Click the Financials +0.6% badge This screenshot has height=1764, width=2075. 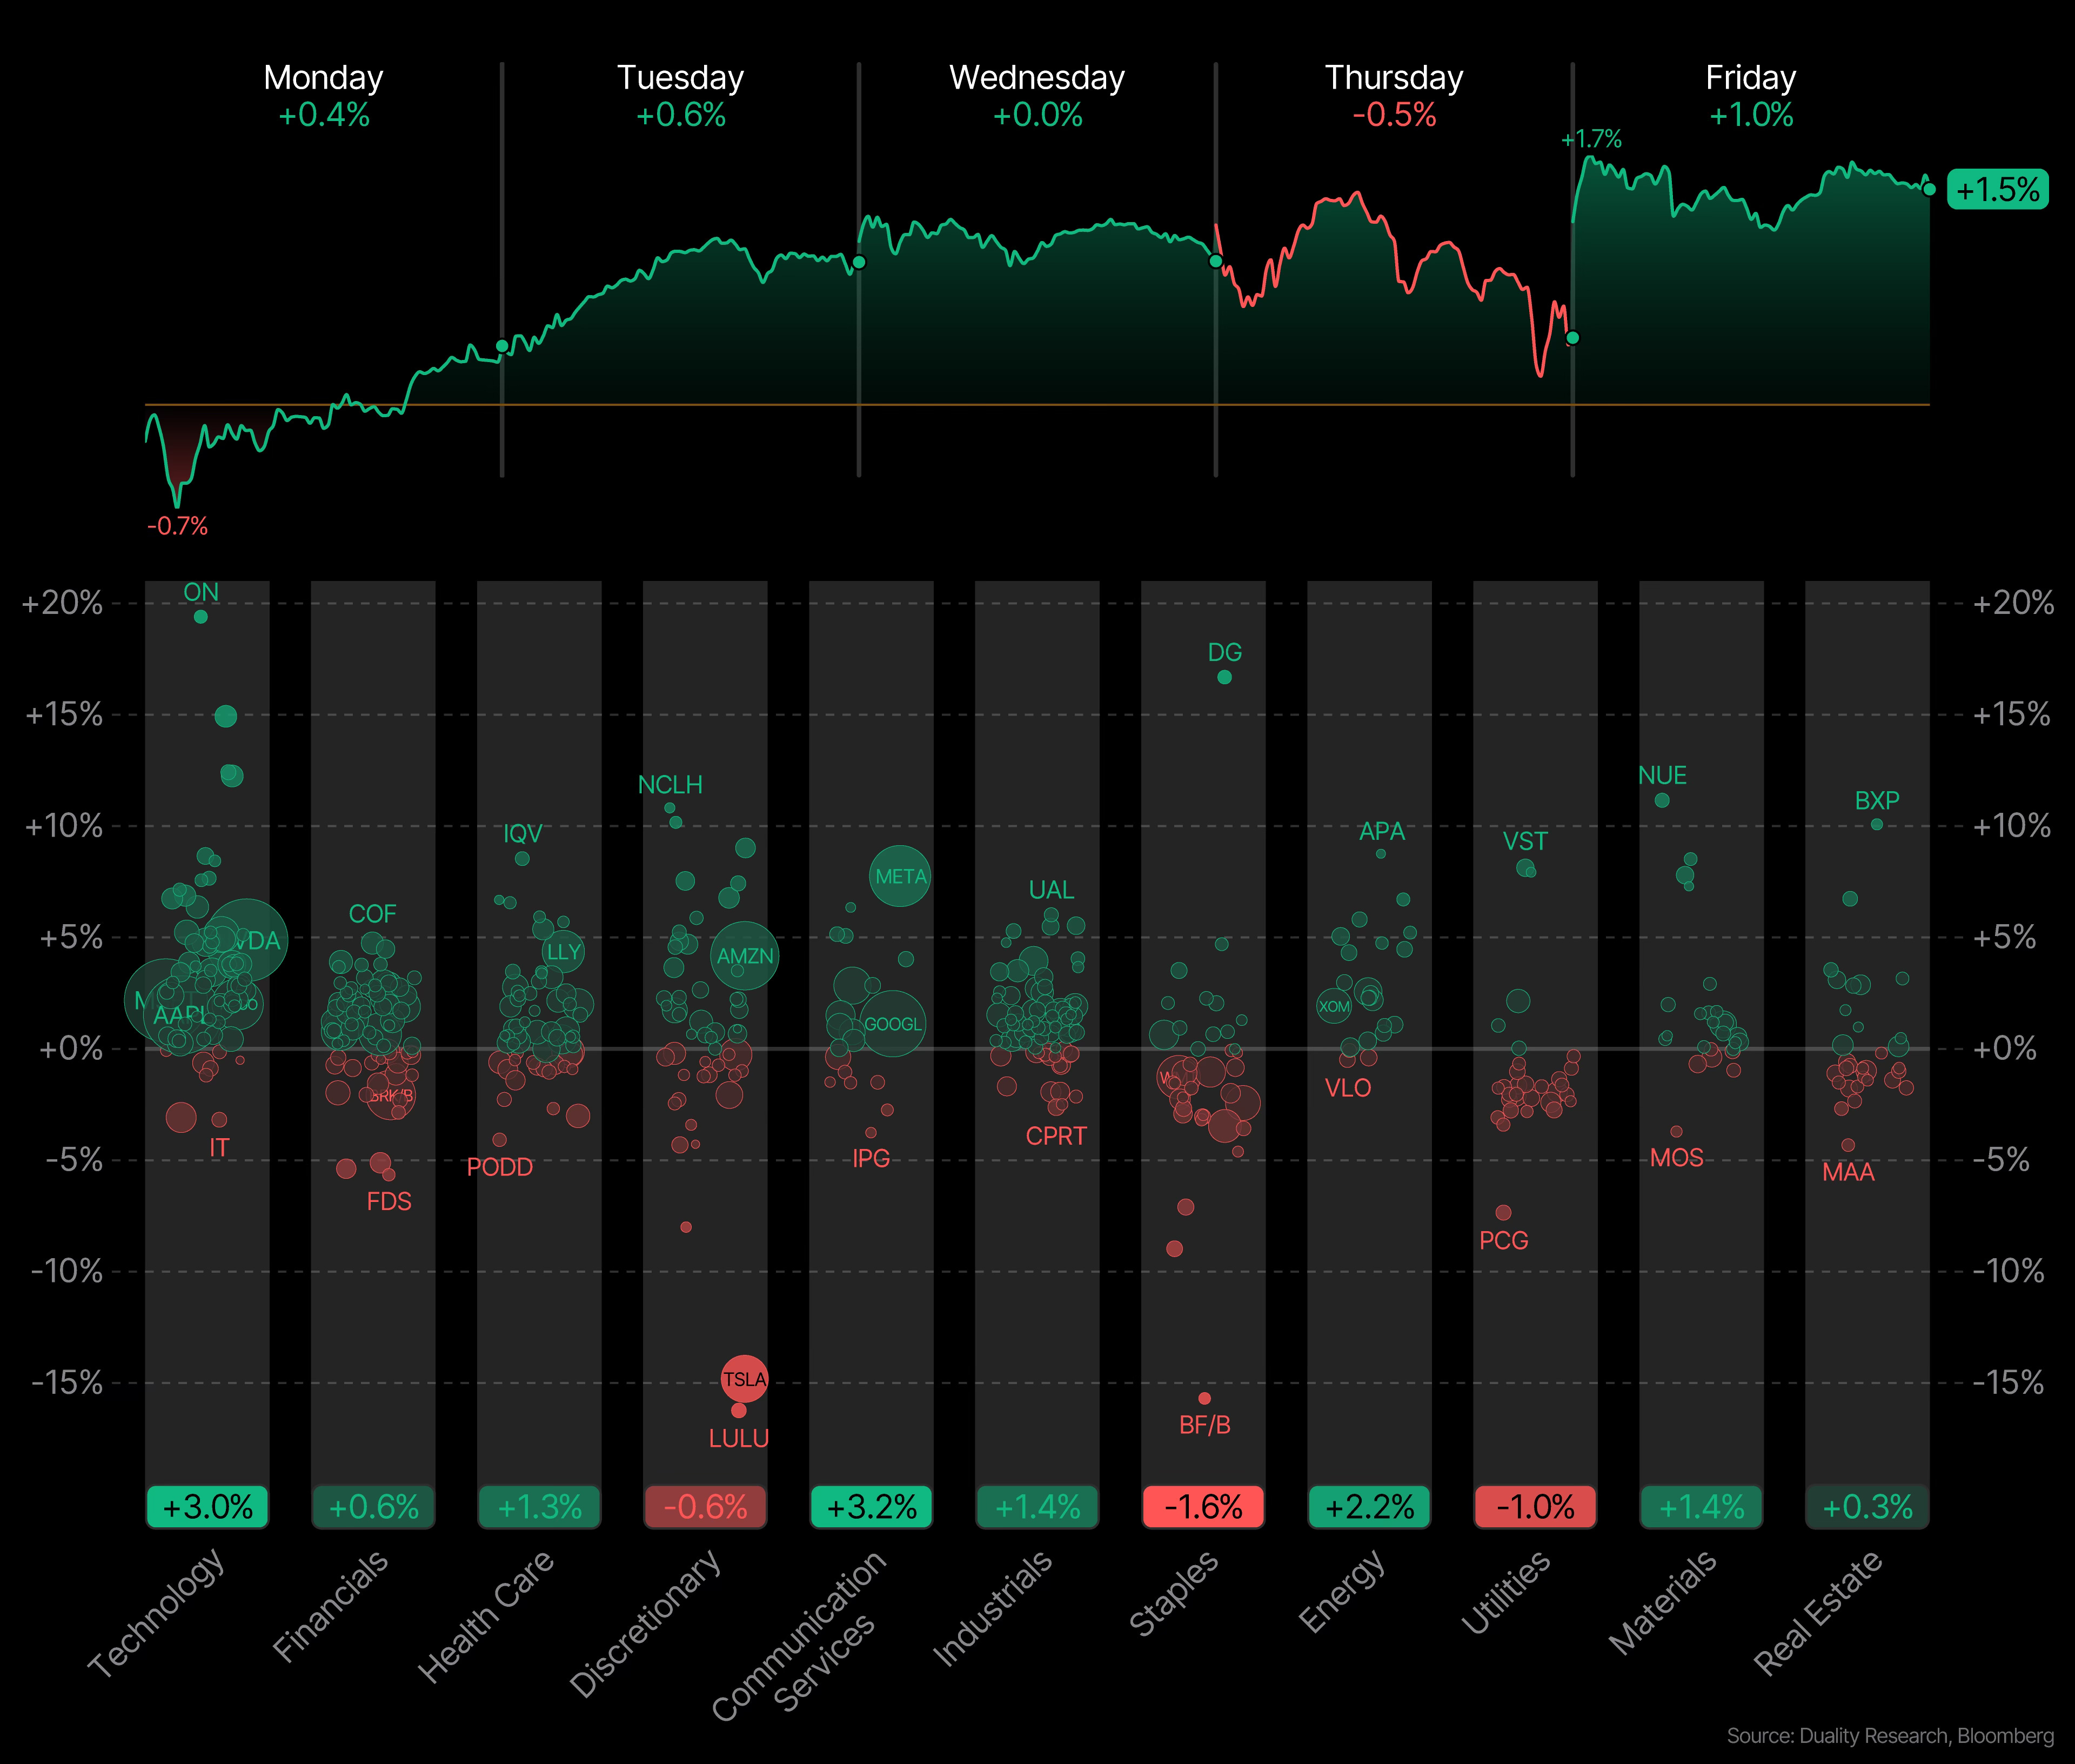click(x=373, y=1507)
